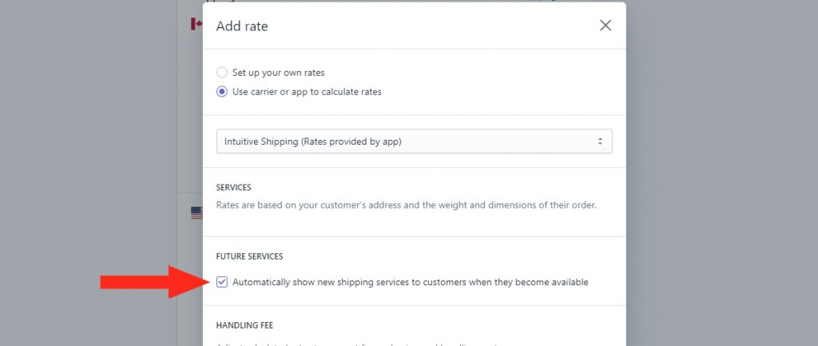Viewport: 818px width, 346px height.
Task: Click the FUTURE SERVICES section heading
Action: (x=249, y=257)
